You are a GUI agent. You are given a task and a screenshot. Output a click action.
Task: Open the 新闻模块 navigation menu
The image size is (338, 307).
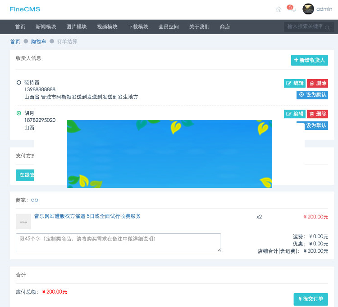[46, 27]
